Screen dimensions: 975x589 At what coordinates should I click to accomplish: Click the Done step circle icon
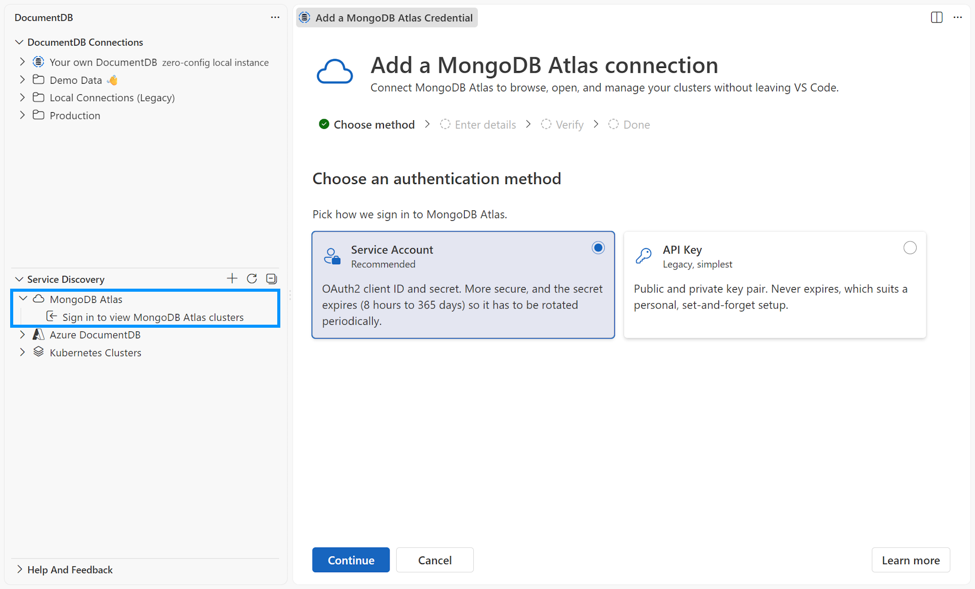click(x=613, y=124)
